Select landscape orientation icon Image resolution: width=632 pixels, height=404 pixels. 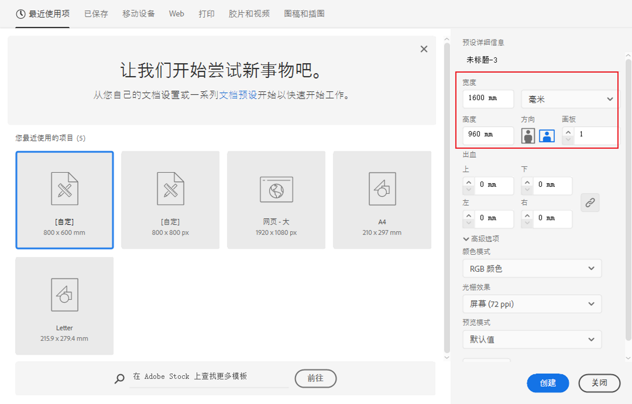(x=547, y=136)
